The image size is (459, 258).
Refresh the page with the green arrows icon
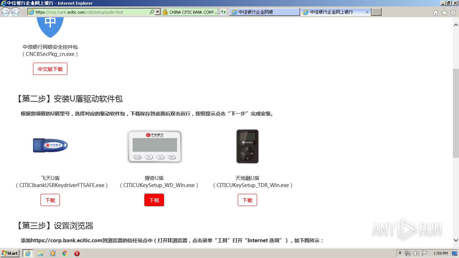(x=223, y=12)
